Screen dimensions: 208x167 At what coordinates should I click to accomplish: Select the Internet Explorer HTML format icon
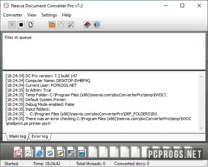39,152
